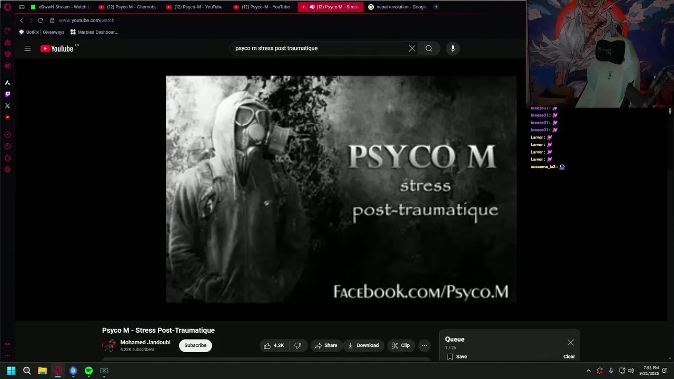Viewport: 674px width, 379px height.
Task: Open the three-dot more actions menu
Action: 424,345
